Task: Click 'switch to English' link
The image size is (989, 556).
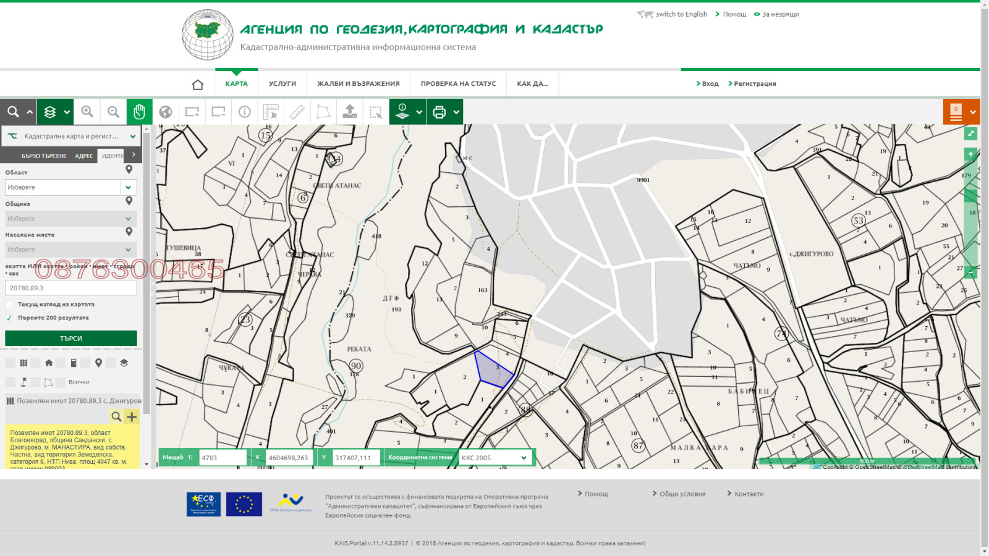Action: [x=681, y=14]
